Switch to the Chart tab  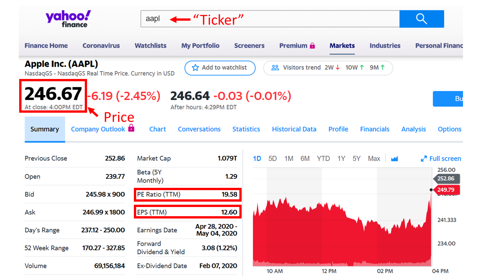(158, 129)
